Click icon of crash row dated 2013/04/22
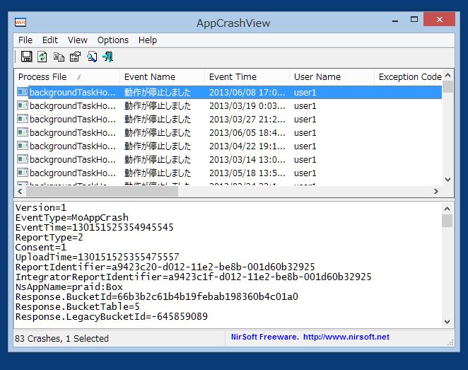The width and height of the screenshot is (468, 370). click(23, 146)
